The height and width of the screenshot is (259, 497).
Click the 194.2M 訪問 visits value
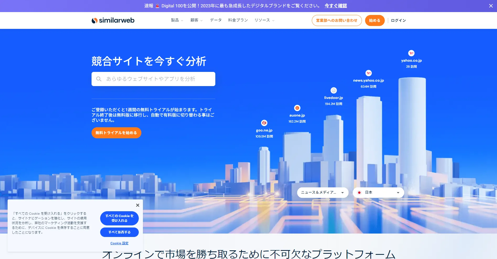coord(334,104)
